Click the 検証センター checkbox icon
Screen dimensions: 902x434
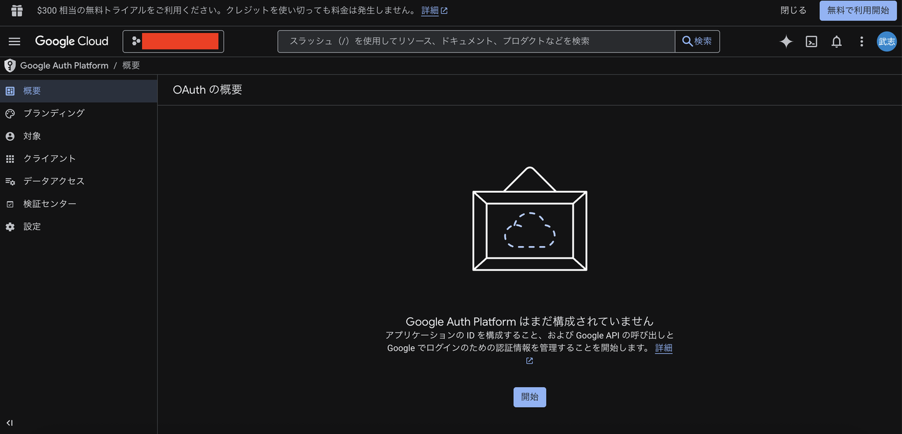(10, 204)
